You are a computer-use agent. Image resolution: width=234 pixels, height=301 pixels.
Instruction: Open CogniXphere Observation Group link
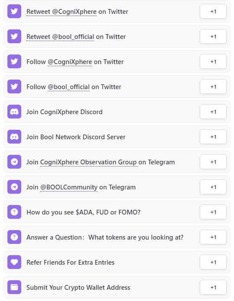tap(89, 162)
